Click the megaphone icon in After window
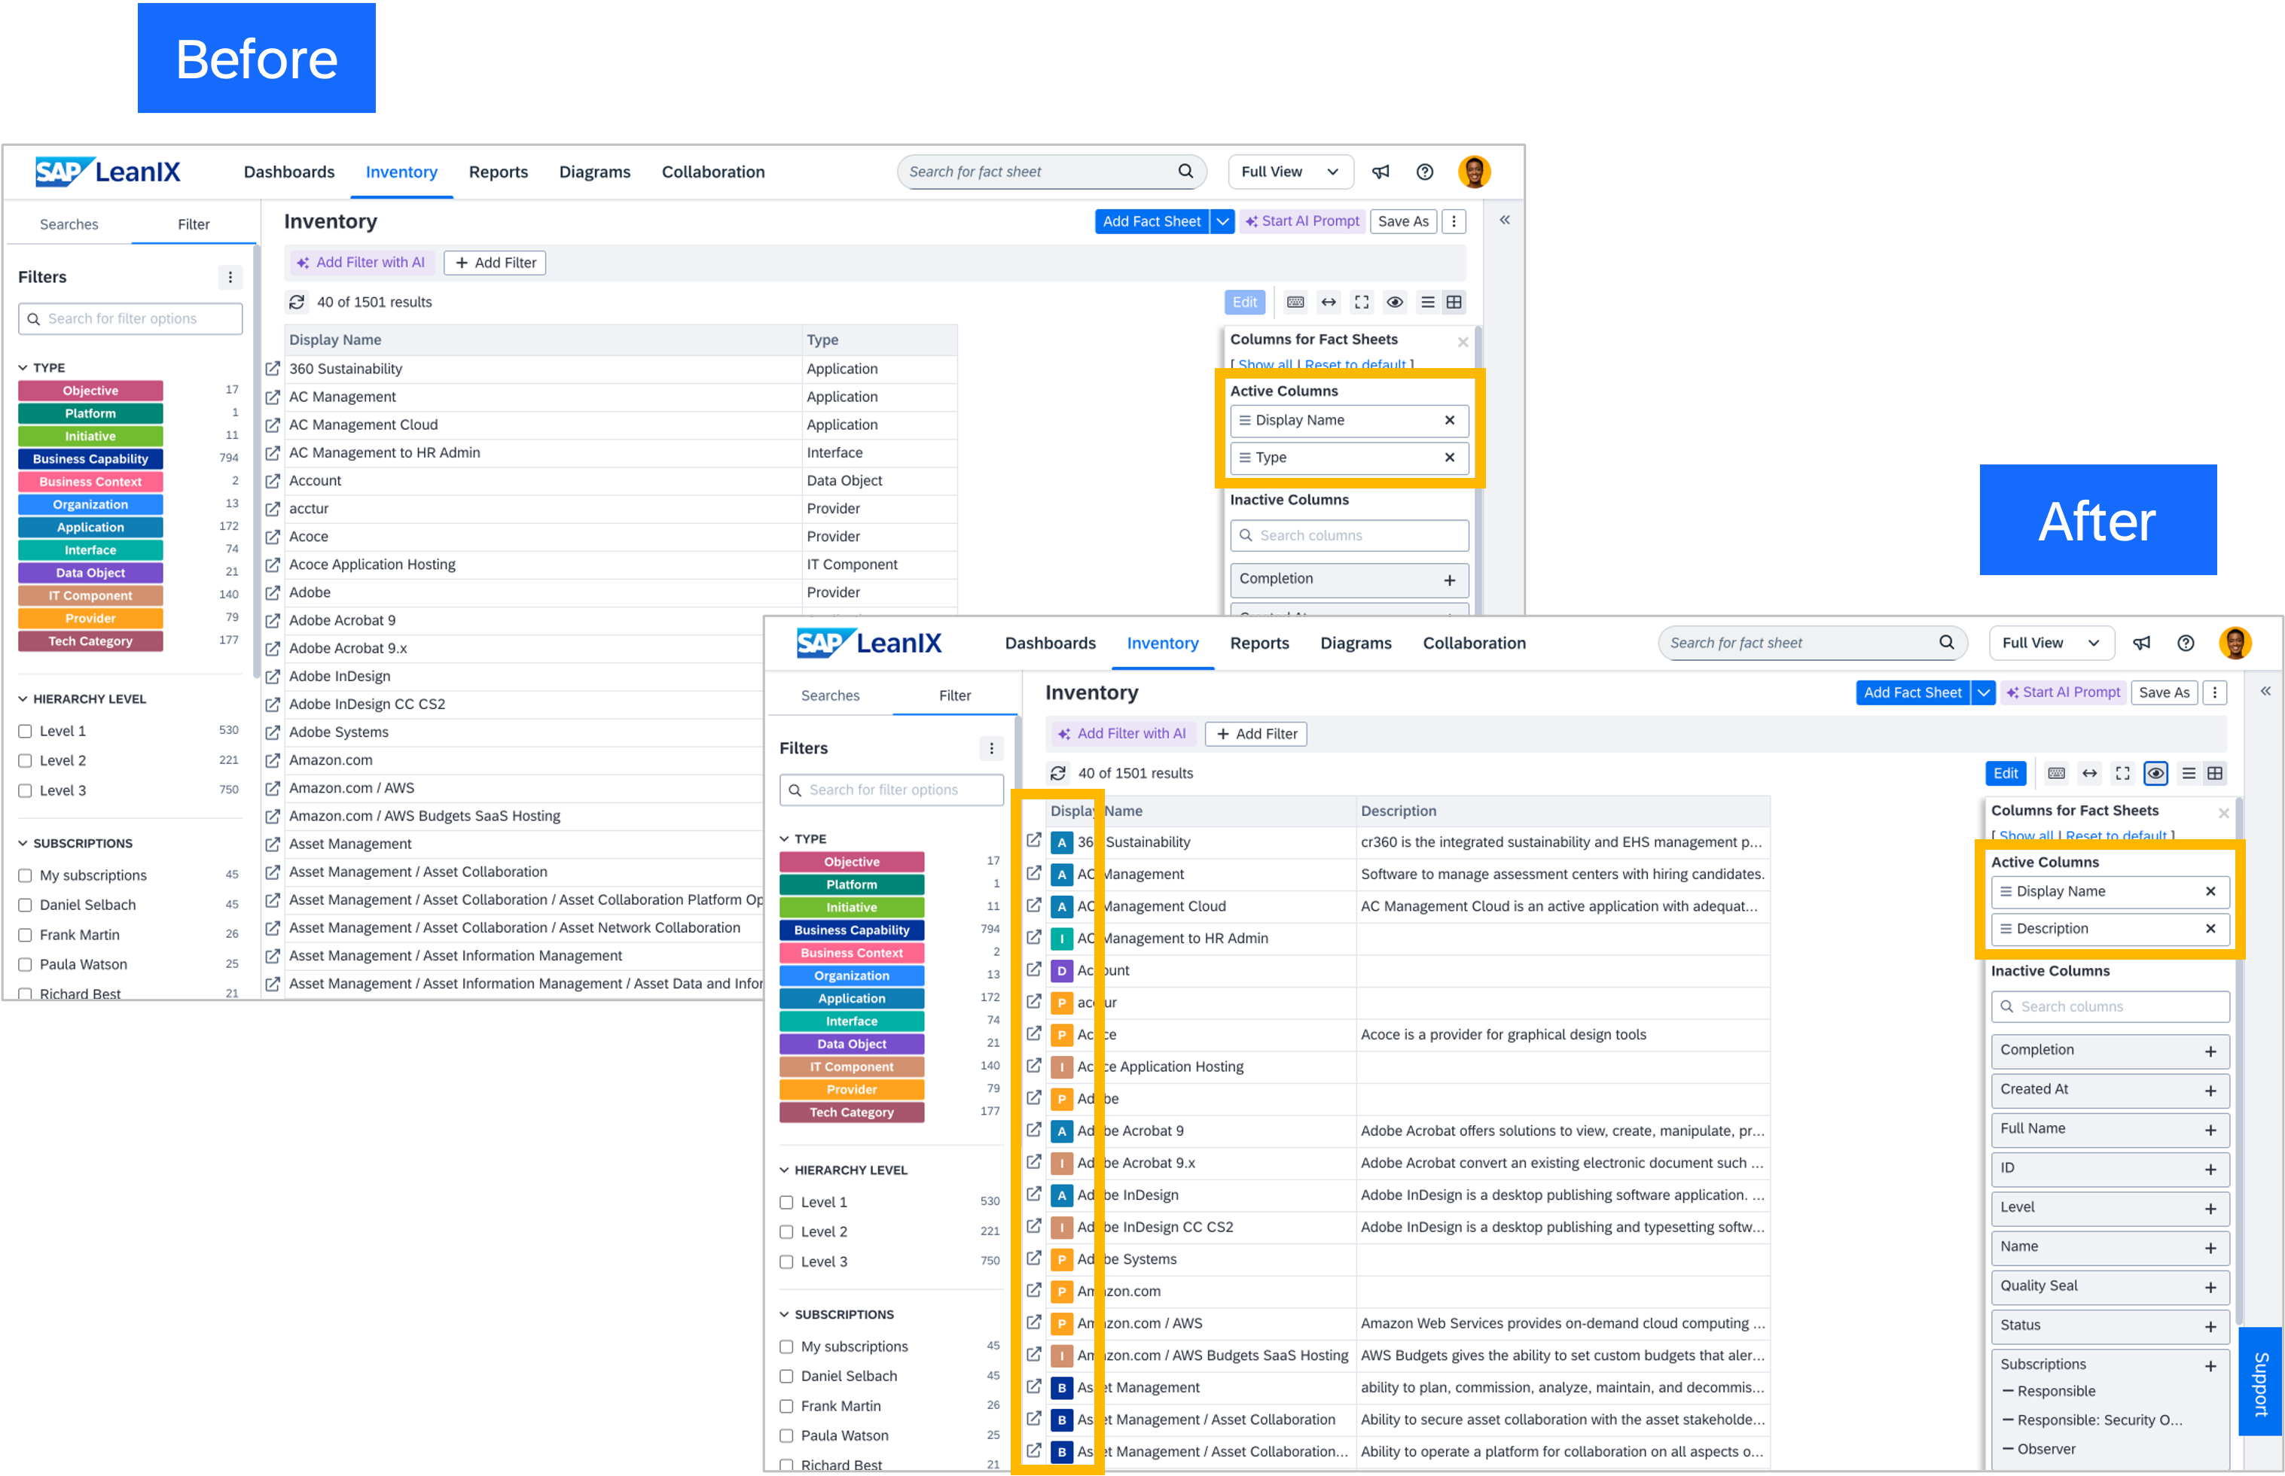Image resolution: width=2285 pixels, height=1476 pixels. click(2142, 643)
